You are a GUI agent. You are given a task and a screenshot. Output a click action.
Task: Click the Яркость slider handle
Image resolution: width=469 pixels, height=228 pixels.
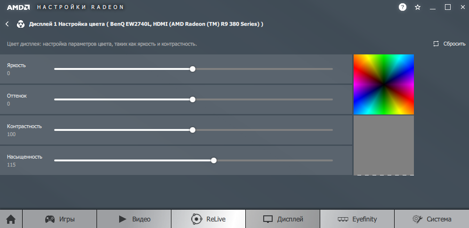193,69
